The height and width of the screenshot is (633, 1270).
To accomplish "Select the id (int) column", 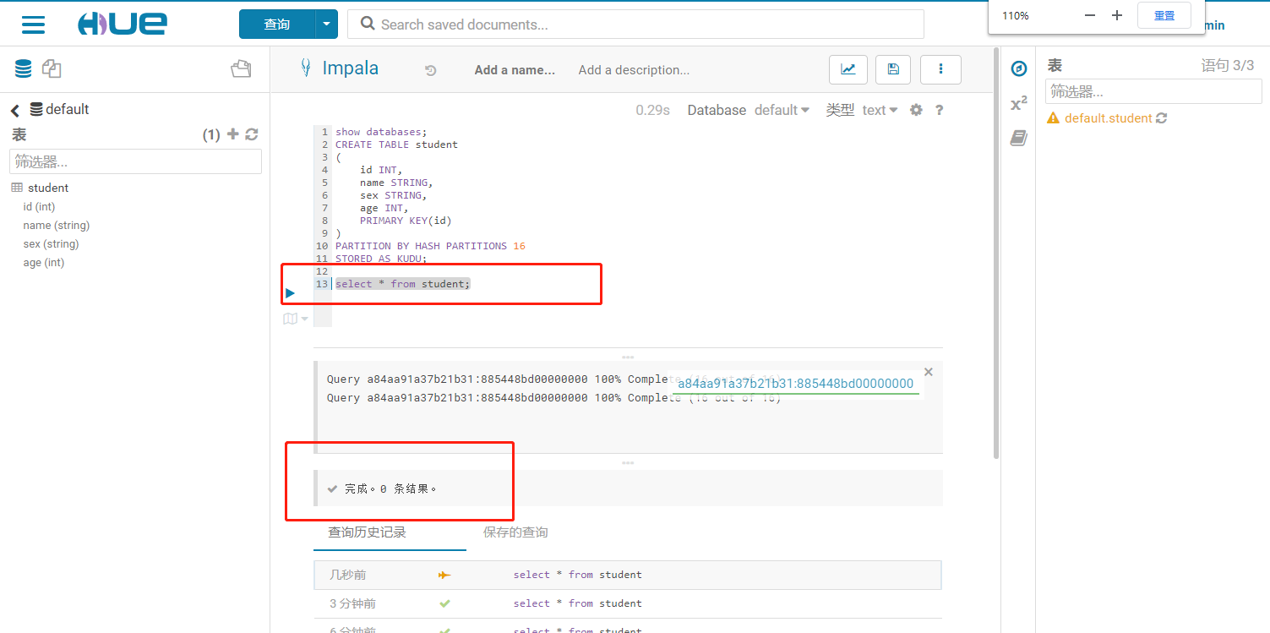I will (x=39, y=207).
